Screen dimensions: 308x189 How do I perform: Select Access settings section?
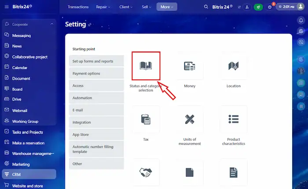[96, 85]
